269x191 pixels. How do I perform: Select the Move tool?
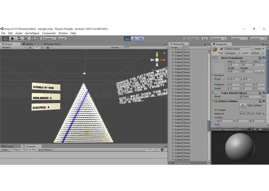(x=12, y=39)
